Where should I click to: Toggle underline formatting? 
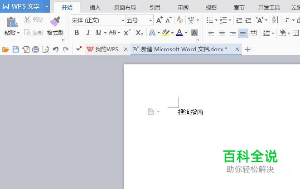click(x=98, y=33)
